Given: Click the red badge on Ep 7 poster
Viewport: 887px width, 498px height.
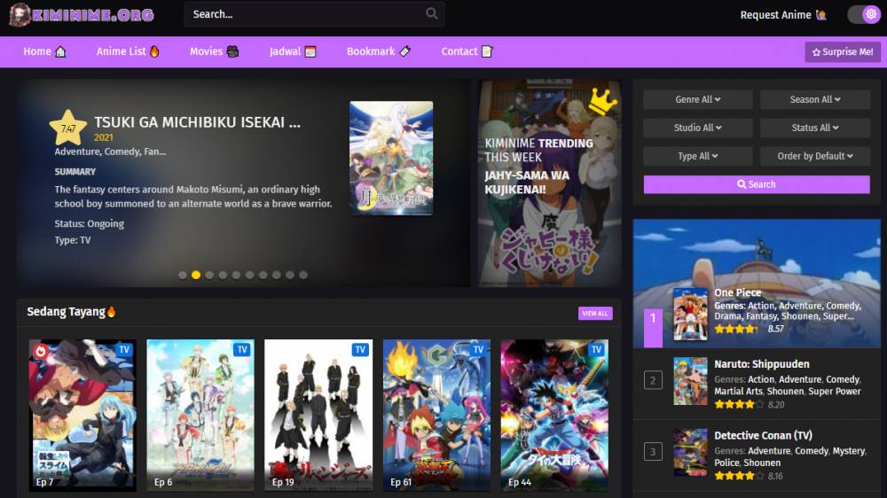Looking at the screenshot, I should click(41, 352).
